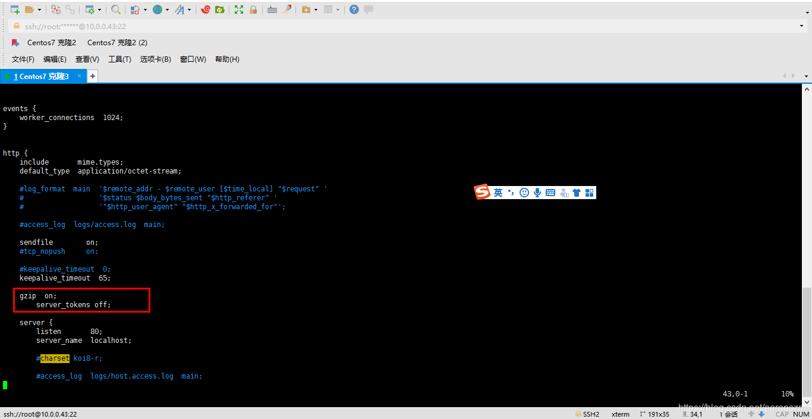Expand dropdown arrow beside Open folder icon
This screenshot has height=419, width=812.
pos(40,10)
